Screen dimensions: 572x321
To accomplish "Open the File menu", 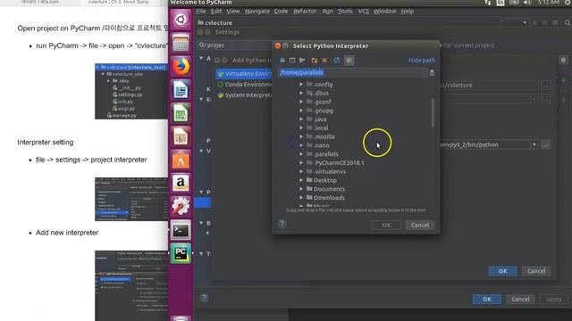I will [x=201, y=12].
